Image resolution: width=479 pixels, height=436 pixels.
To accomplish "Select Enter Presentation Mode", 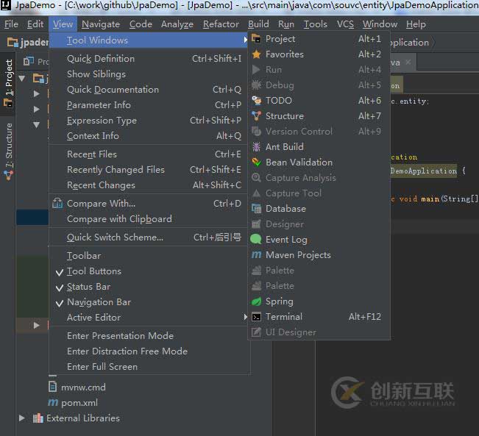I will (x=149, y=336).
